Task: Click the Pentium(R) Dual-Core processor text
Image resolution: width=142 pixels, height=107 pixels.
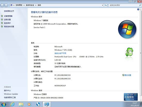Action: click(79, 57)
